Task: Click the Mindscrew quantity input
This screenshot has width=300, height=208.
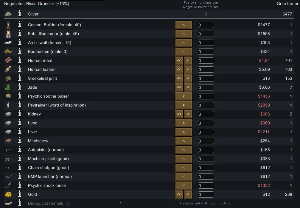Action: pyautogui.click(x=206, y=141)
